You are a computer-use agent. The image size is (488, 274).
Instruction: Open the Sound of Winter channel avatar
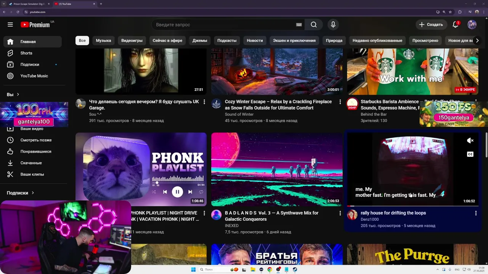pyautogui.click(x=216, y=104)
